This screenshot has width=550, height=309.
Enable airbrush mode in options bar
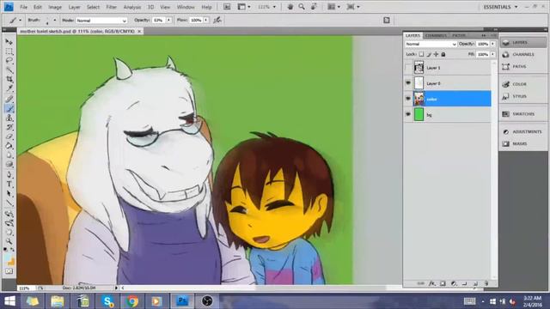[217, 21]
